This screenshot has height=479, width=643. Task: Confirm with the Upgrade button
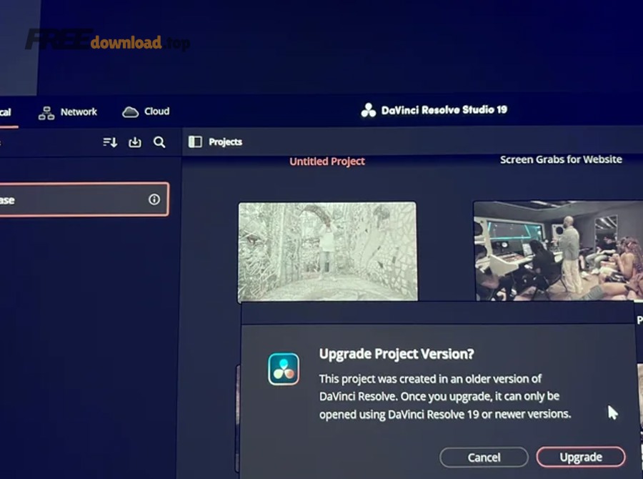click(x=581, y=457)
